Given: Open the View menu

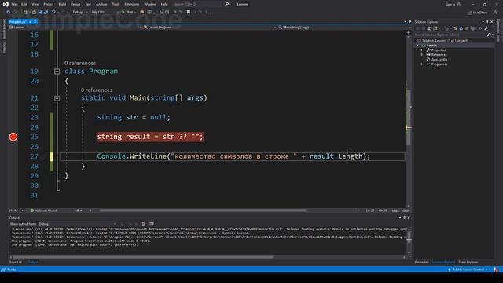Looking at the screenshot, I should [35, 4].
